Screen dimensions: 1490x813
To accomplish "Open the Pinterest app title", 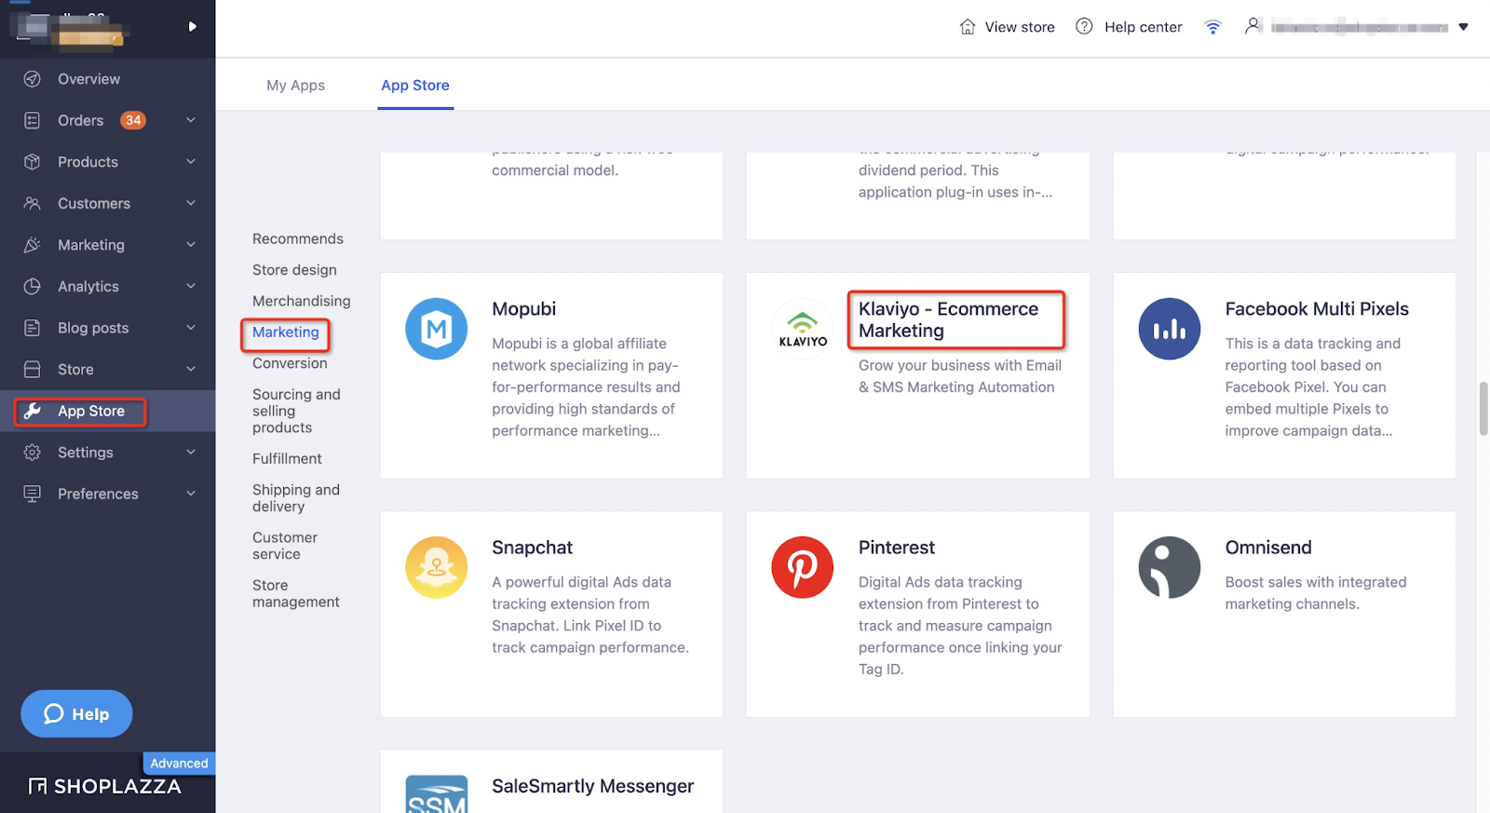I will (x=897, y=548).
